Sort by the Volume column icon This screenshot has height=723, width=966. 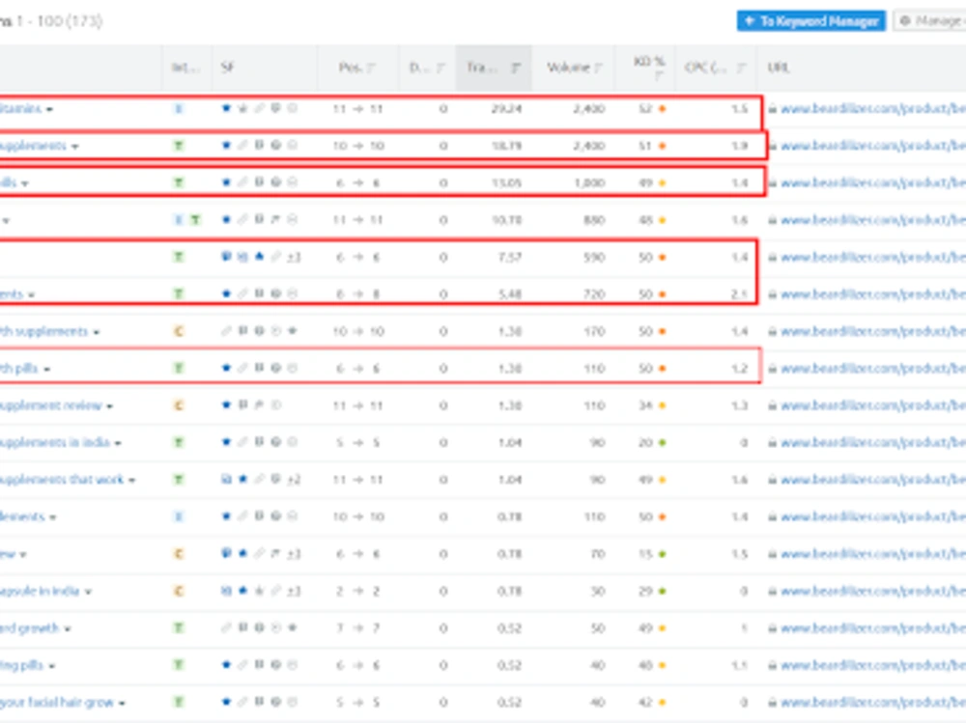coord(598,68)
